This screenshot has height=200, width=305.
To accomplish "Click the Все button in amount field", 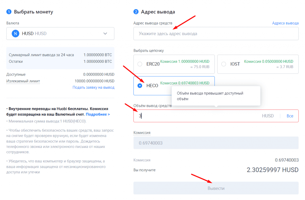I will pos(290,116).
